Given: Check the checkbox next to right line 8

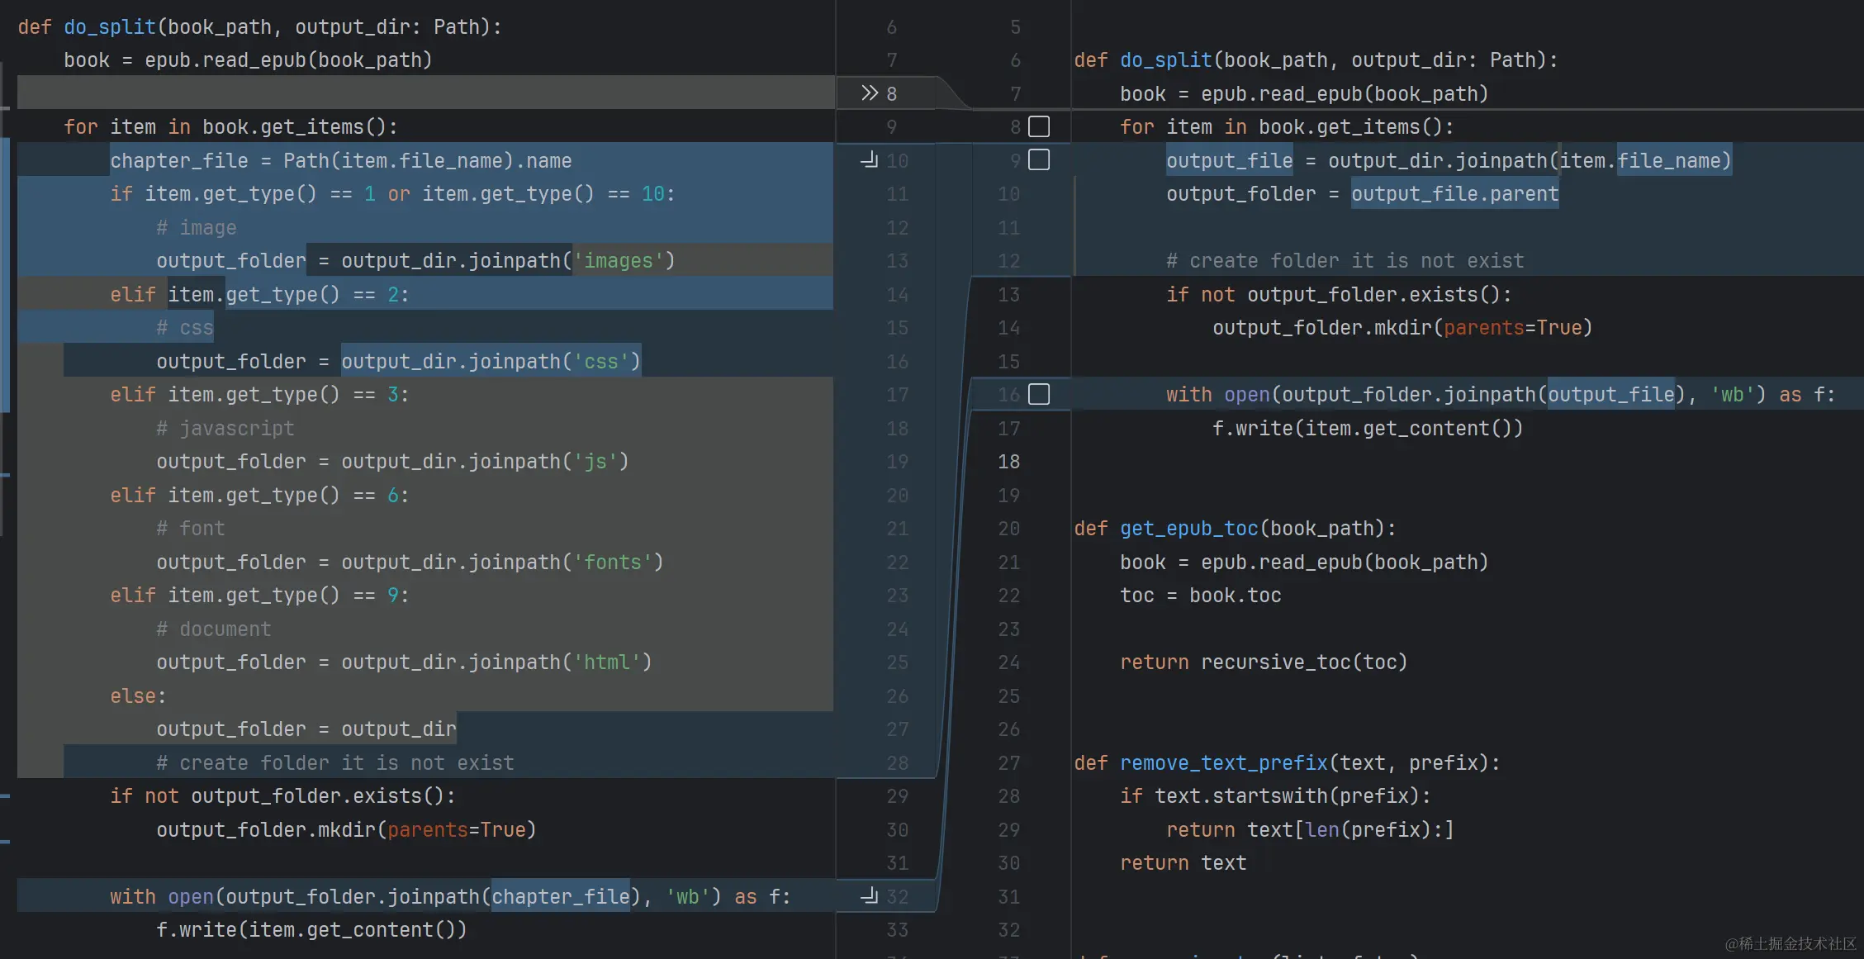Looking at the screenshot, I should point(1039,126).
